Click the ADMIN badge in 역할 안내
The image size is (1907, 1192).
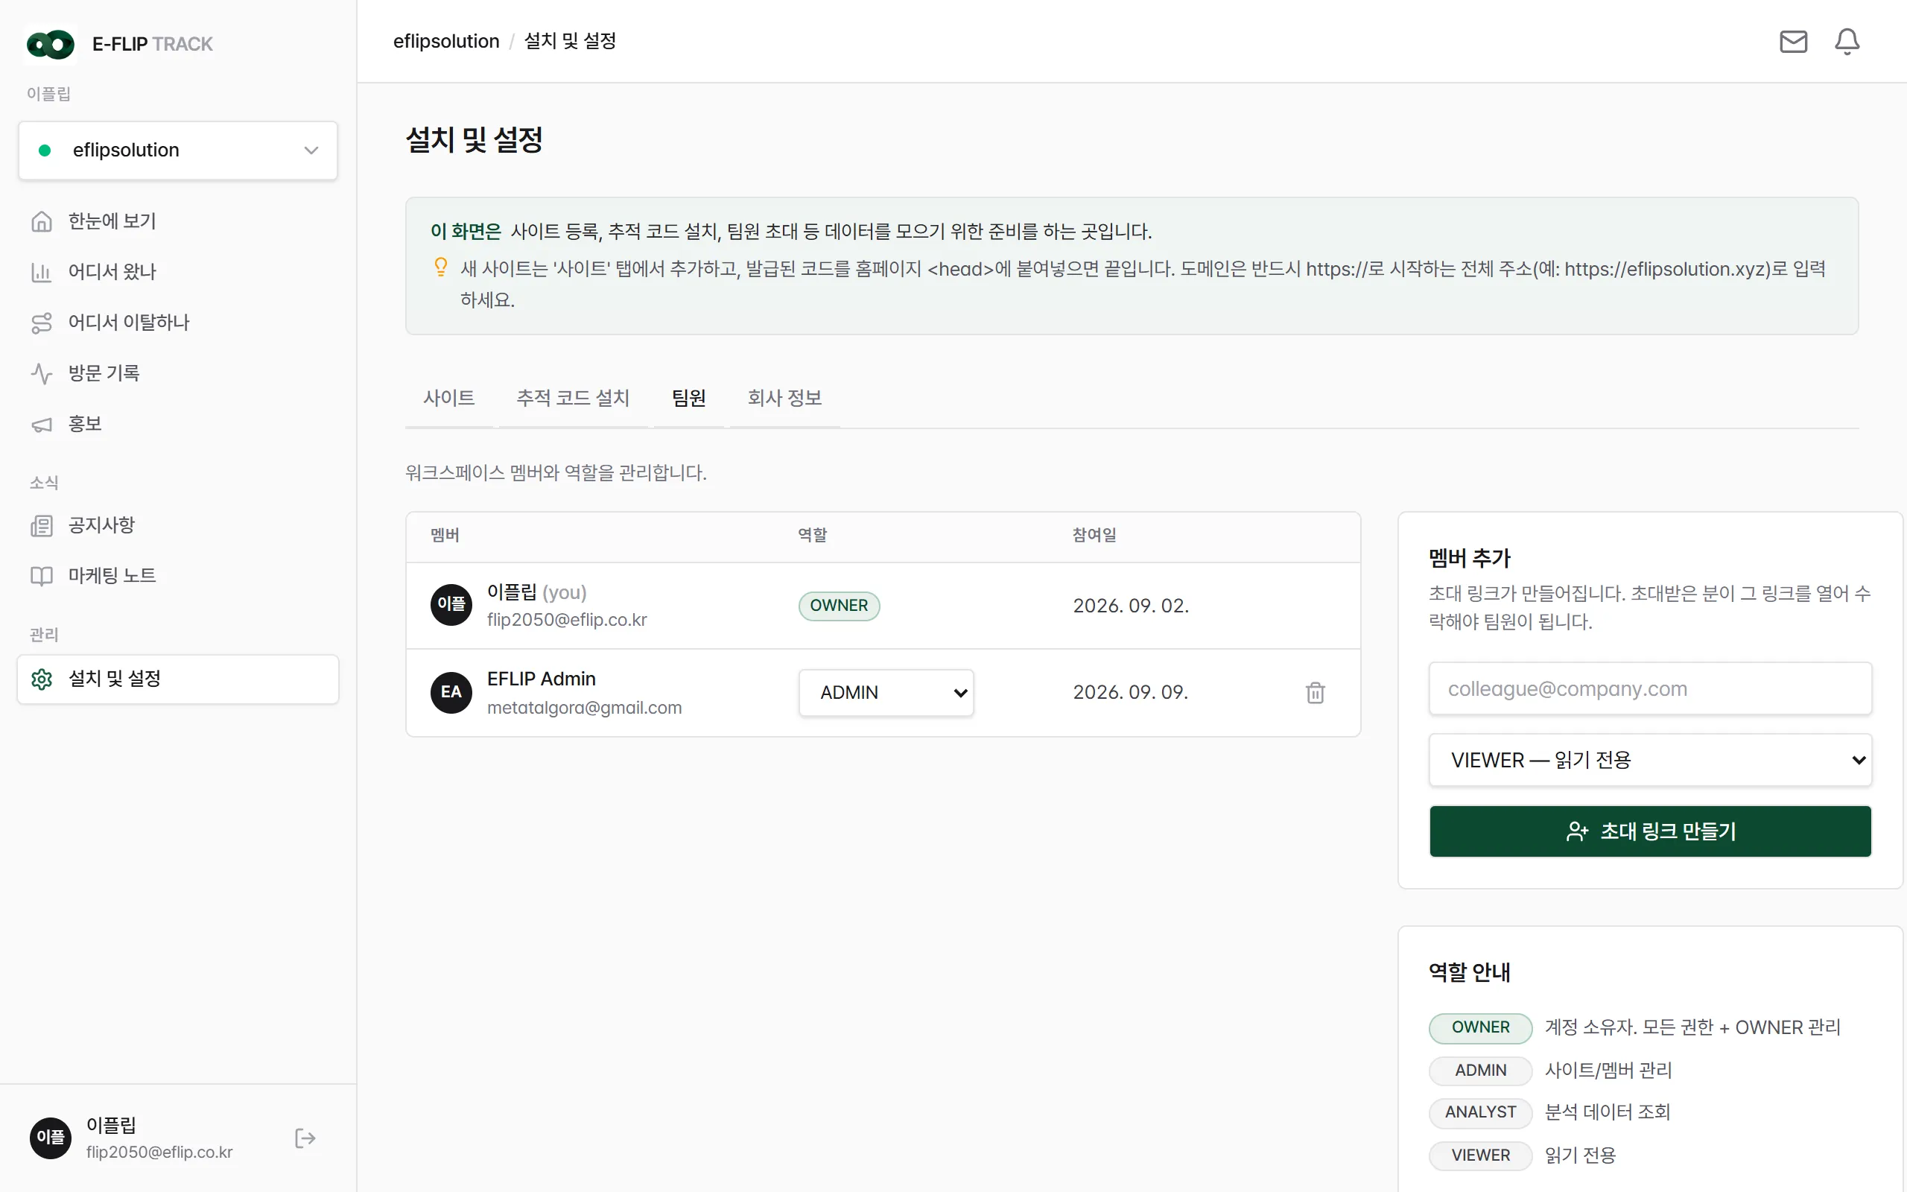tap(1480, 1070)
